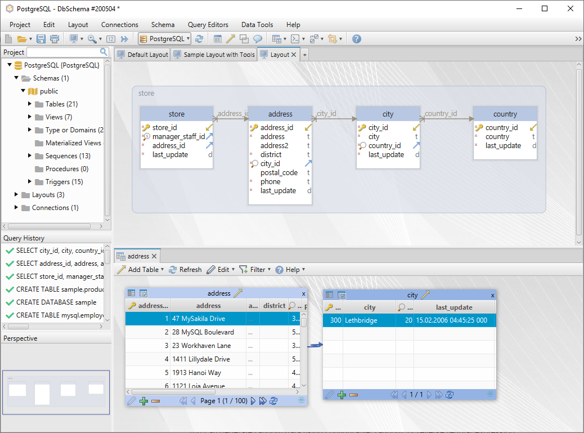Open the Schema menu
The image size is (584, 433).
[x=163, y=25]
